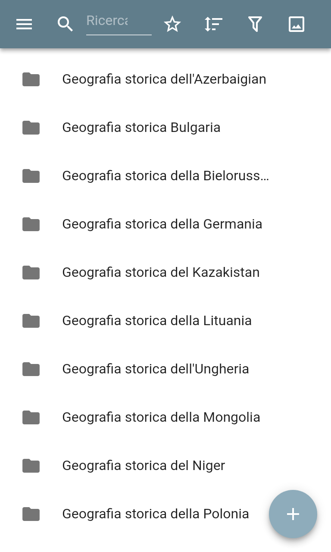The height and width of the screenshot is (552, 331).
Task: Click folder icon next to Kazakistan
Action: (31, 273)
